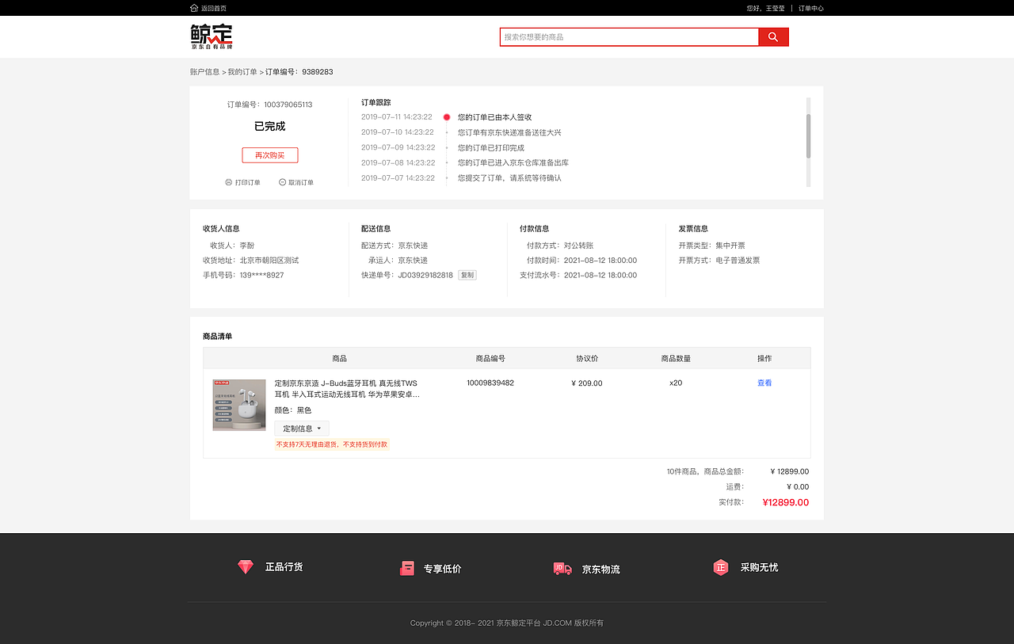Expand the 定制信息 dropdown

(301, 428)
